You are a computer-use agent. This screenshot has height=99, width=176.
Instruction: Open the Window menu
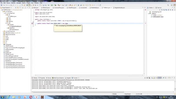[37, 3]
